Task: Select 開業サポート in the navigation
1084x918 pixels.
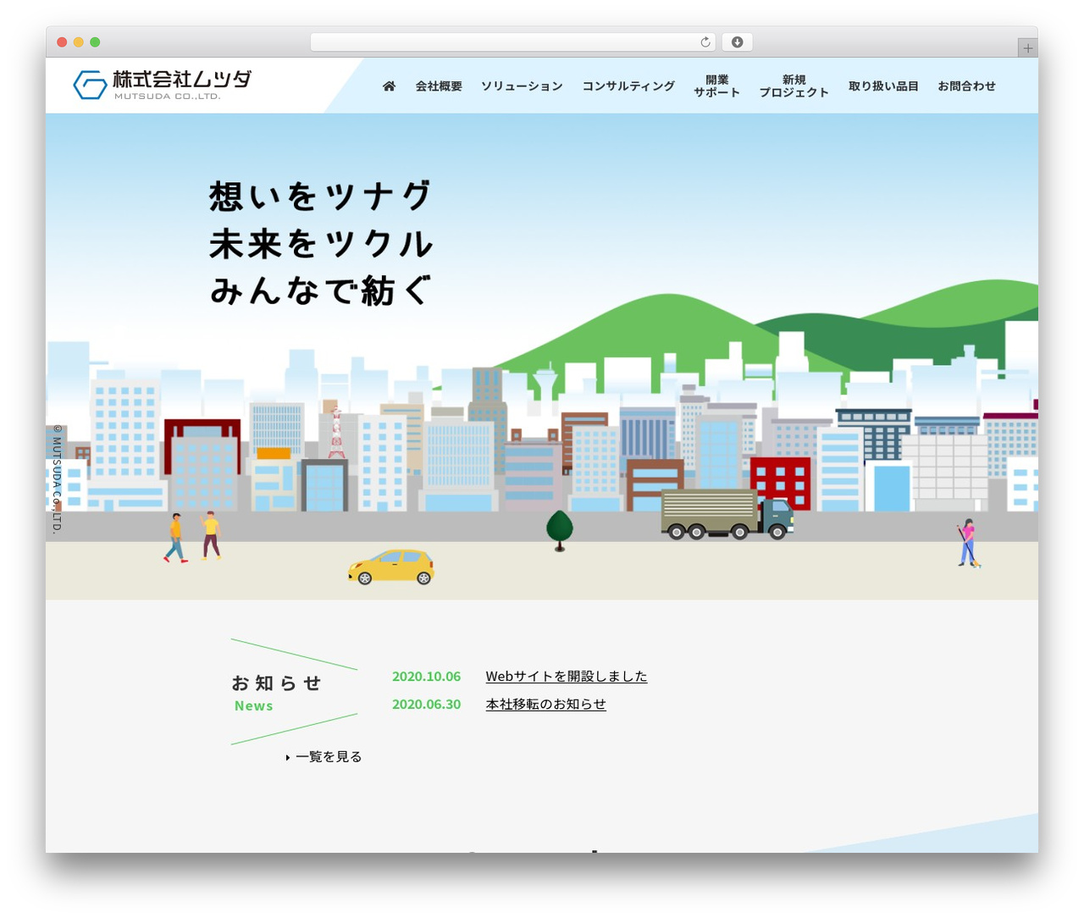Action: click(x=716, y=86)
